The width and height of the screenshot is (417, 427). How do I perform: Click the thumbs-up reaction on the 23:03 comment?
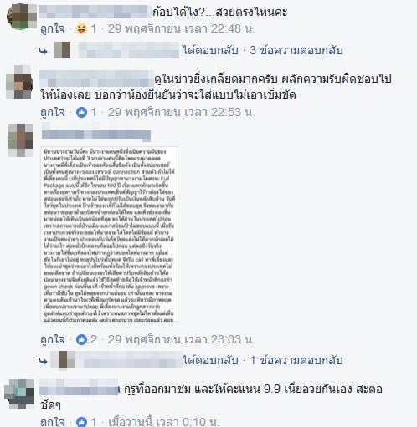[x=81, y=339]
